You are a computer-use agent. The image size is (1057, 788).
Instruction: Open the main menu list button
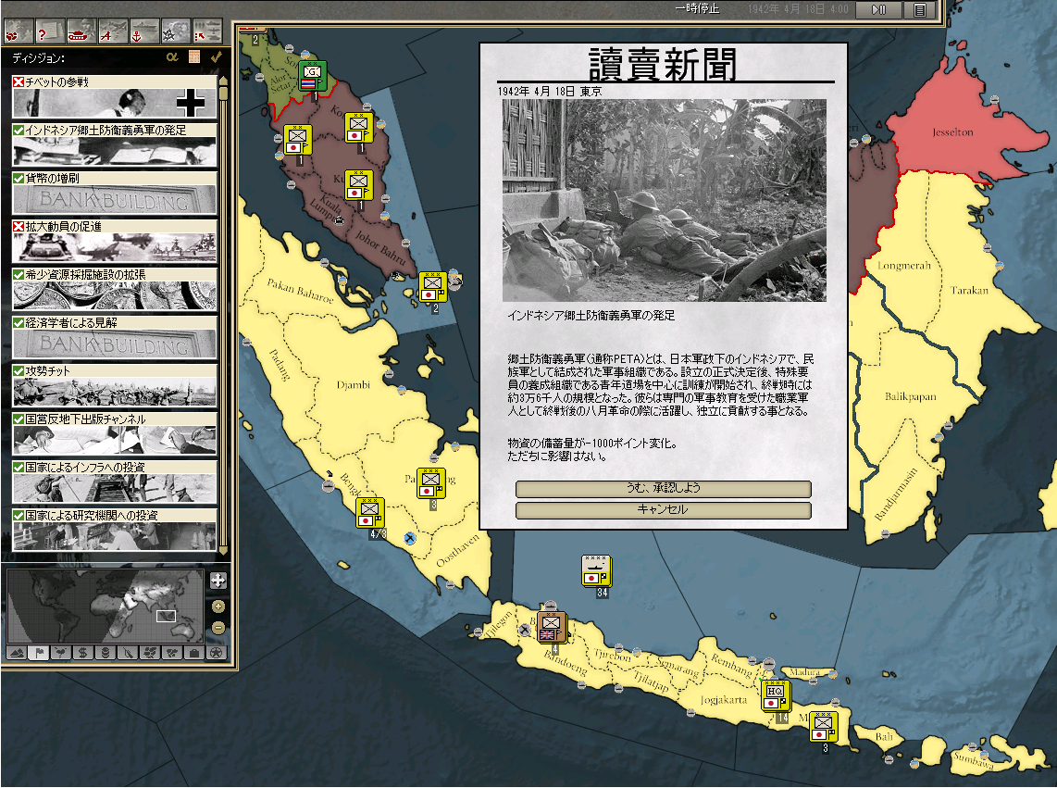point(920,9)
